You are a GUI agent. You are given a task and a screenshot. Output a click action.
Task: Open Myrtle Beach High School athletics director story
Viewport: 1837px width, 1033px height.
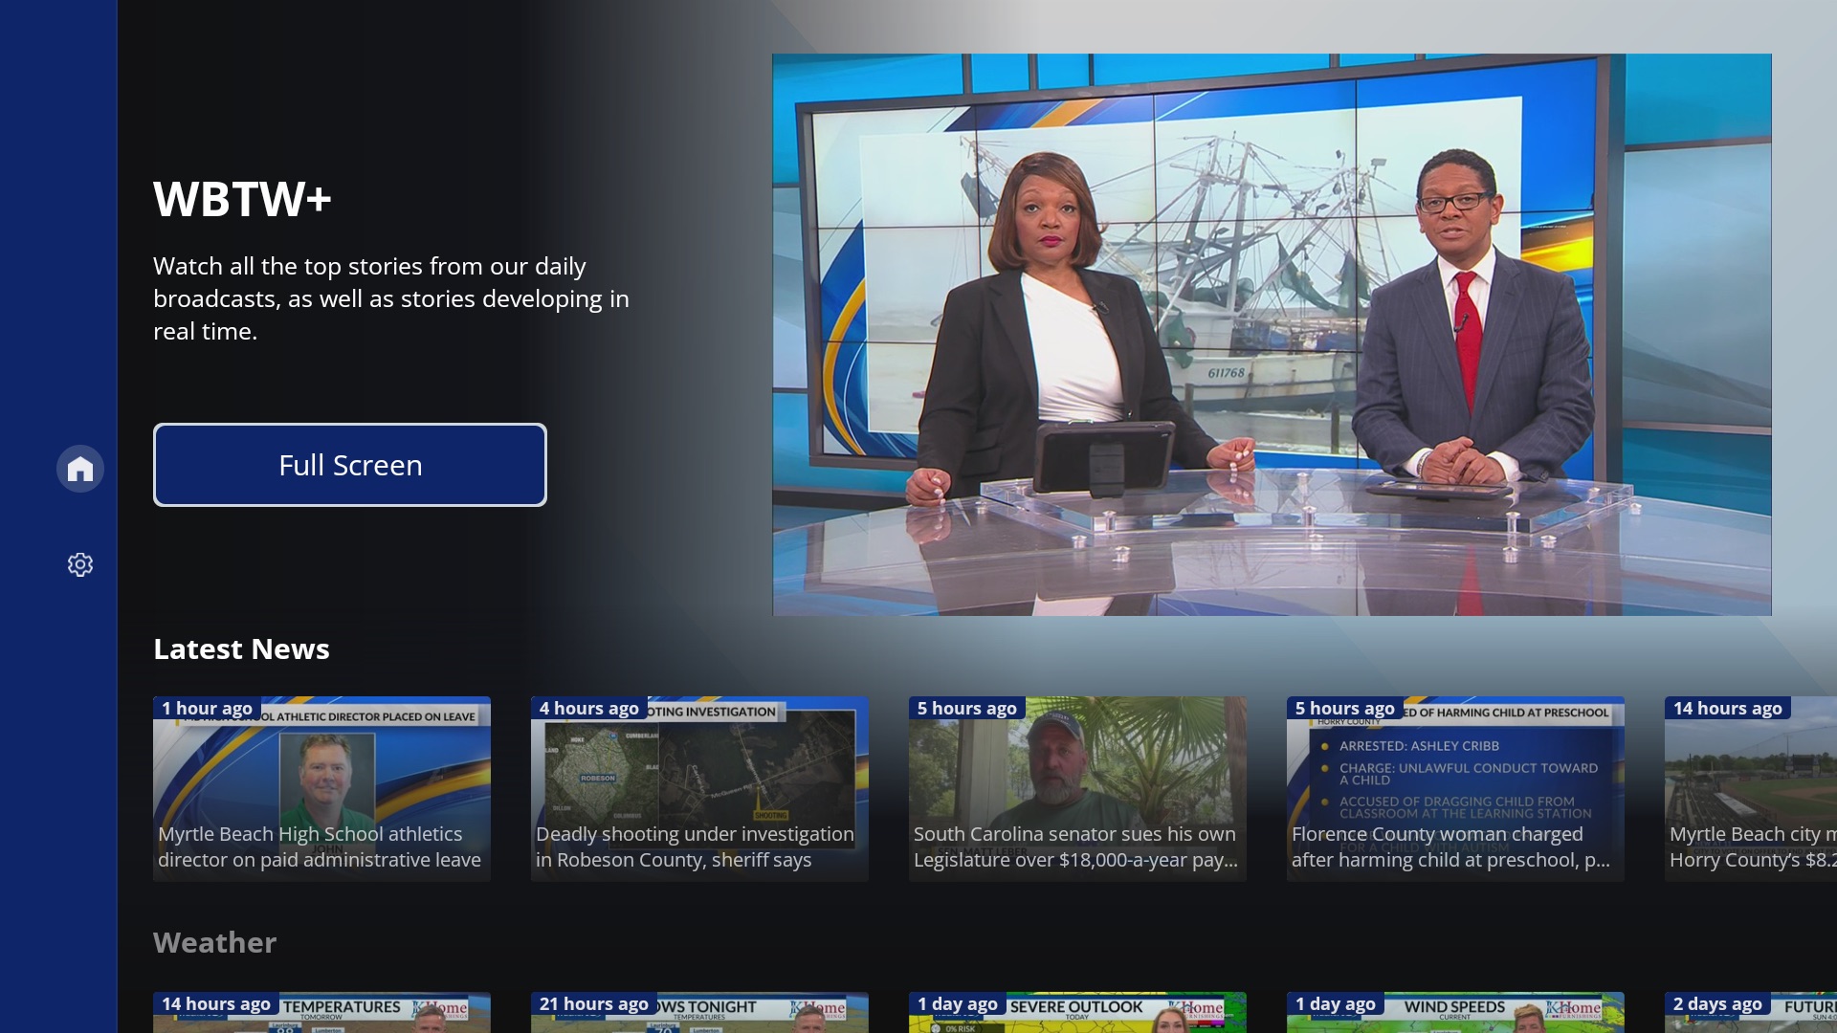click(321, 789)
